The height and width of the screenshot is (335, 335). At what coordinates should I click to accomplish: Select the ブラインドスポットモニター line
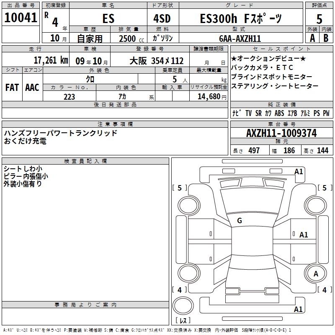click(271, 77)
